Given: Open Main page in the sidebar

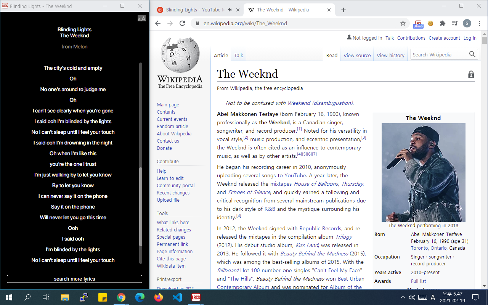Looking at the screenshot, I should coord(168,105).
